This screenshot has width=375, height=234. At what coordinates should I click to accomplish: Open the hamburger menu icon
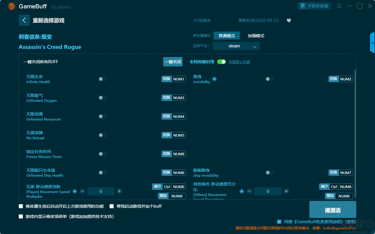point(339,6)
